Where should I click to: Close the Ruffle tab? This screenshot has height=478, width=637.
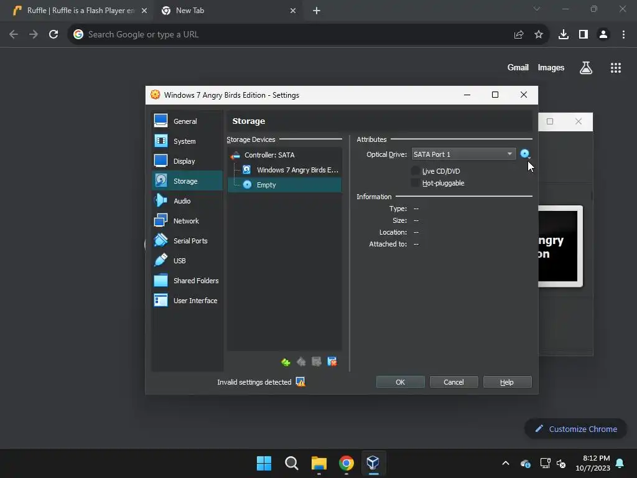point(144,11)
